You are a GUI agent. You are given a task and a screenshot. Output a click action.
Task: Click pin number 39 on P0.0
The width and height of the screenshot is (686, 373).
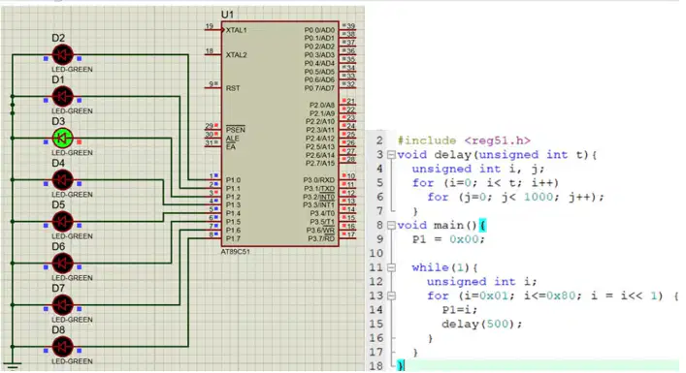tap(351, 26)
